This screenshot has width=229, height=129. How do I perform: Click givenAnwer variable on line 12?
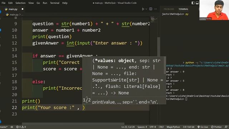point(45,43)
